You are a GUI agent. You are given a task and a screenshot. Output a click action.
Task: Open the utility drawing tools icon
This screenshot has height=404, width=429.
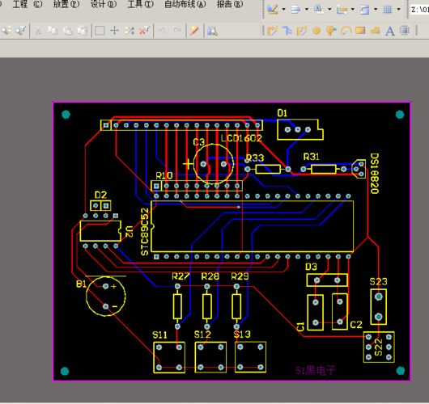(x=273, y=9)
